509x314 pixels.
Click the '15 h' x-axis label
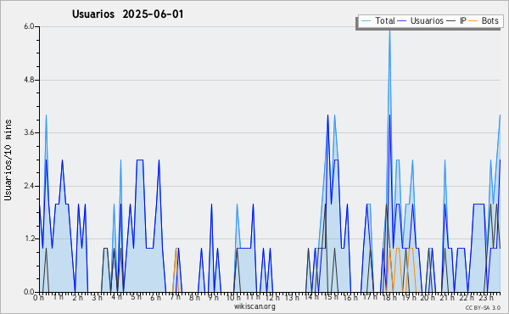331,297
